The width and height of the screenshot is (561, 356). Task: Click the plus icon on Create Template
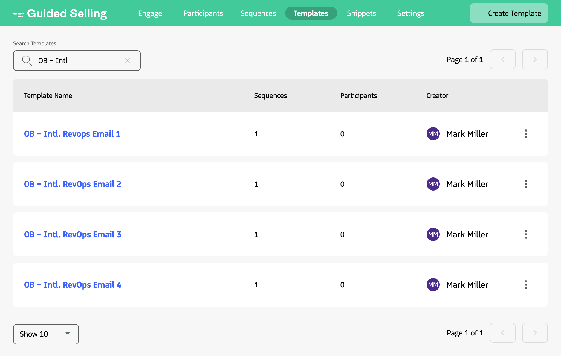pyautogui.click(x=481, y=13)
